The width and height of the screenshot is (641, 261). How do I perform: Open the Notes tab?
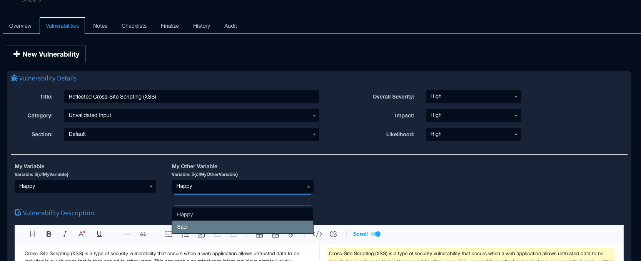coord(100,26)
